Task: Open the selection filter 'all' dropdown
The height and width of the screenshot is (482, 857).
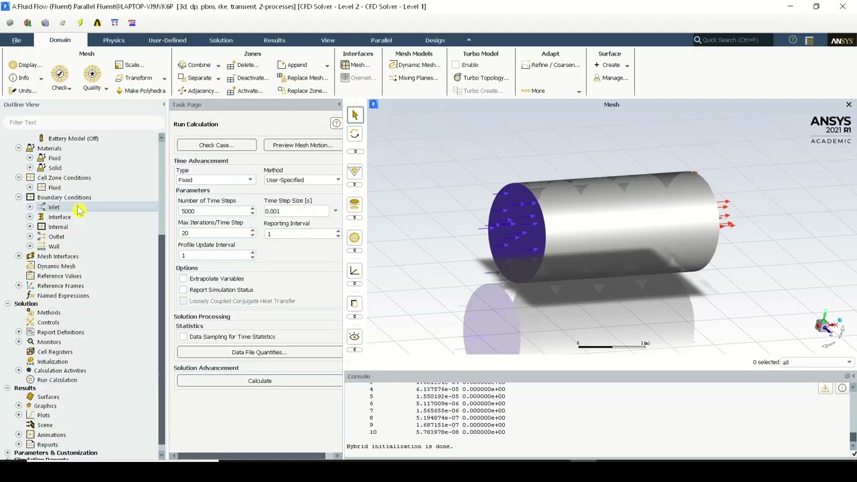Action: coord(817,362)
